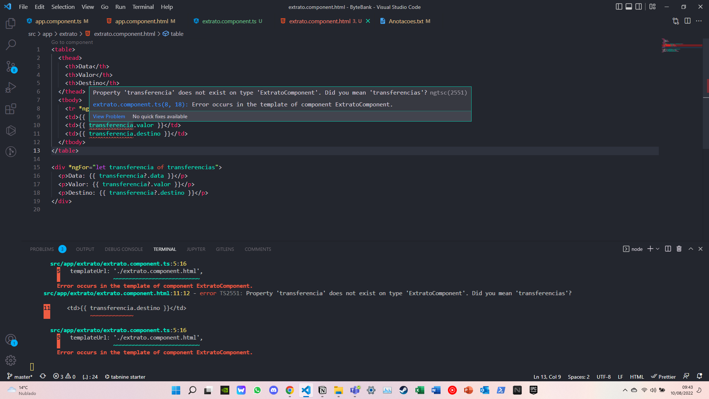Click the app breadcrumb segment
This screenshot has width=709, height=399.
coord(47,34)
